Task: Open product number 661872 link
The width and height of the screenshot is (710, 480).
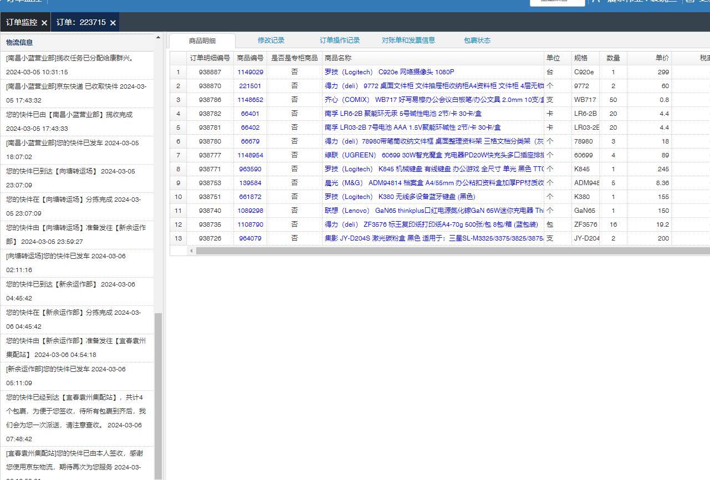Action: point(251,197)
